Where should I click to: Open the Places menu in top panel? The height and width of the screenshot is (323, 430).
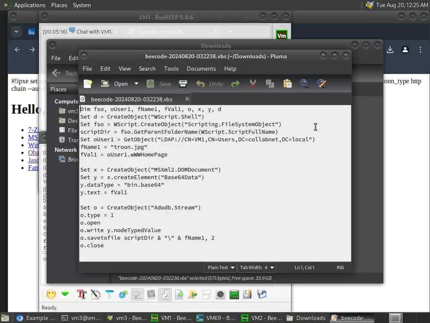59,5
